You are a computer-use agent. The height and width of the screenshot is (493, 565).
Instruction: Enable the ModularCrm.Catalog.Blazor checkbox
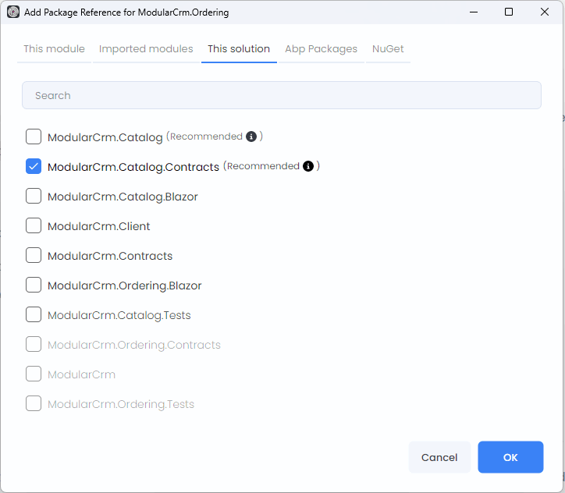pyautogui.click(x=34, y=197)
